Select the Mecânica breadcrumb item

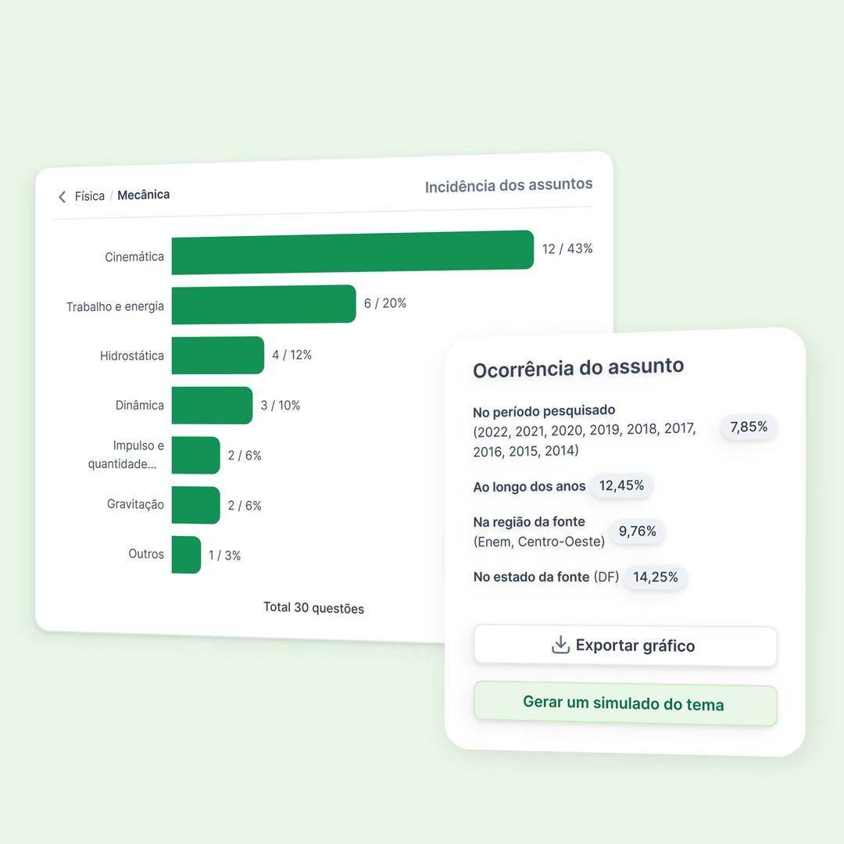point(143,195)
